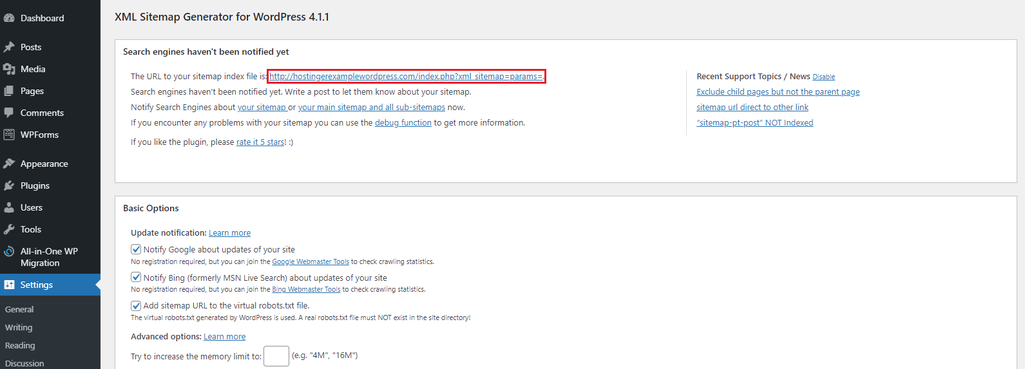Click Learn more beside Update notification
Screen dimensions: 1025x369
[229, 233]
